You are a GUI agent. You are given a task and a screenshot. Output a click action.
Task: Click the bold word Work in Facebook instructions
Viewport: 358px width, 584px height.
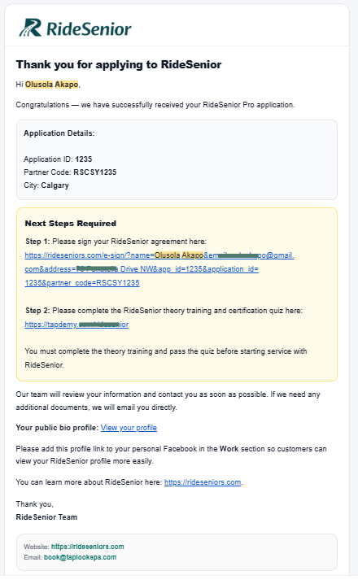[229, 449]
